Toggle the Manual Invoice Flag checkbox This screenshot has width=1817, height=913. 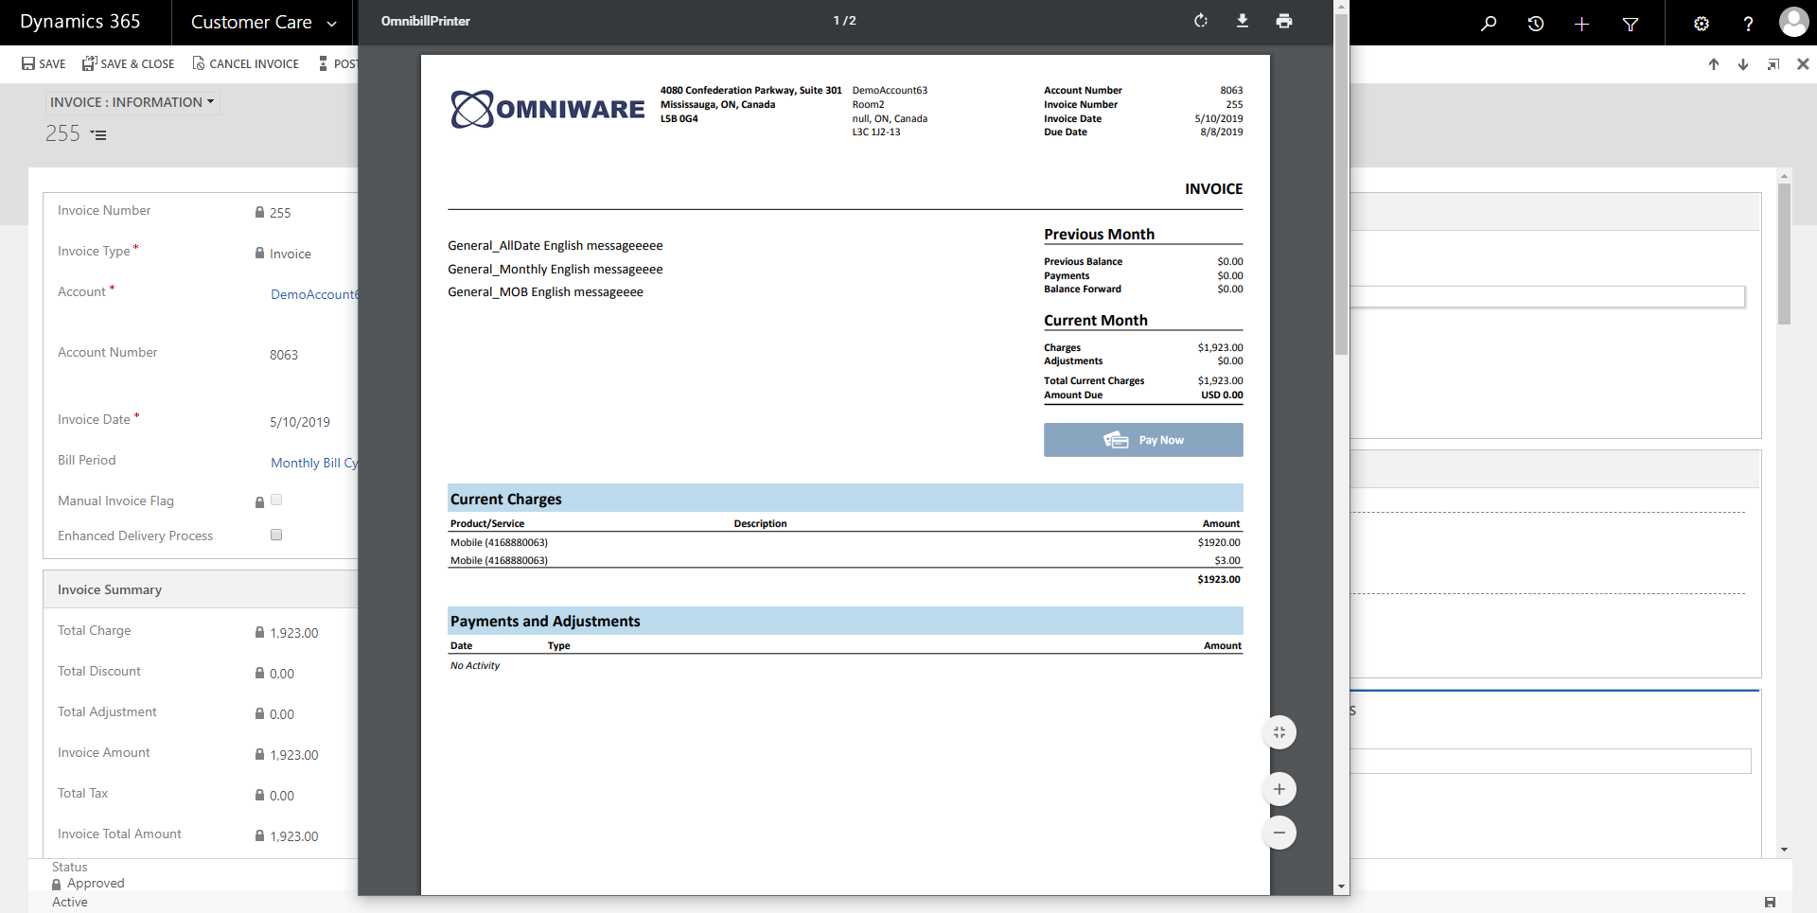pos(276,500)
